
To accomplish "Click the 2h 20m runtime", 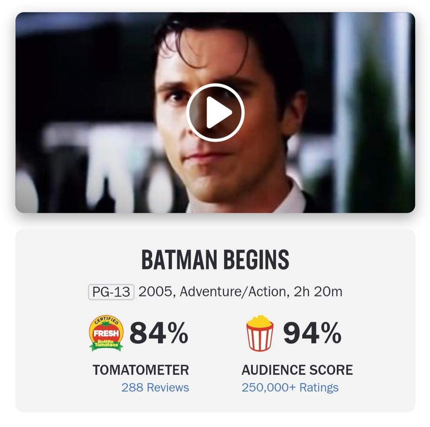I will (x=318, y=292).
